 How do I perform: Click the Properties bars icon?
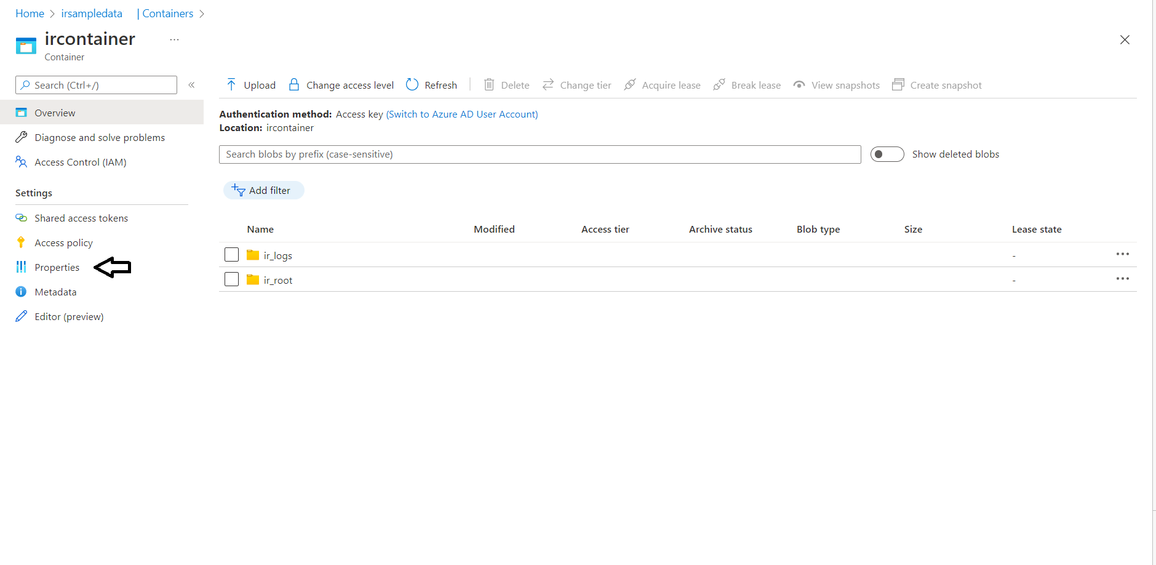tap(21, 267)
